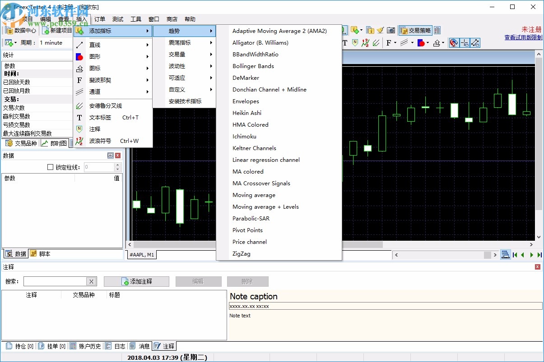Toggle the note annotation (N) icon
544x362 pixels.
pyautogui.click(x=354, y=43)
